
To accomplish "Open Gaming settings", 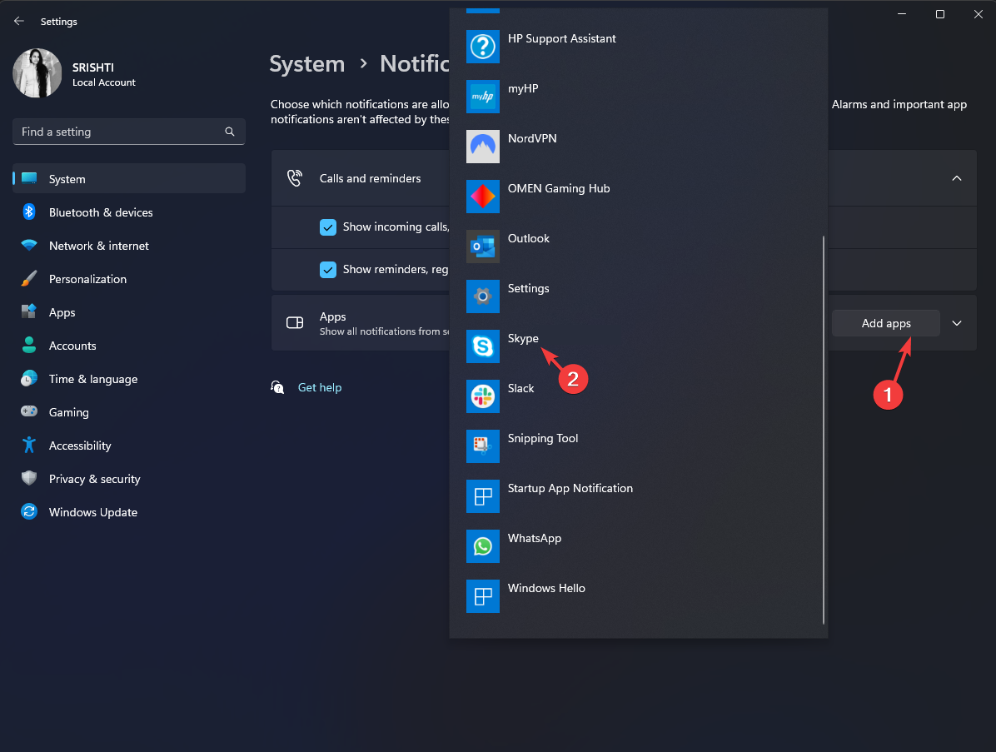I will pos(129,412).
